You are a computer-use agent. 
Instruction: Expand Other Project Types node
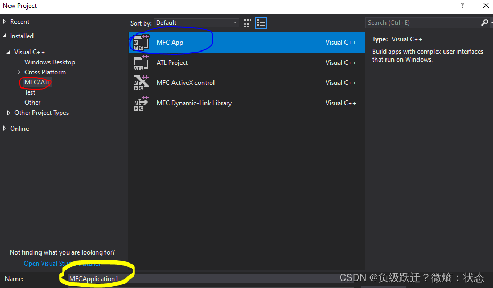click(9, 113)
